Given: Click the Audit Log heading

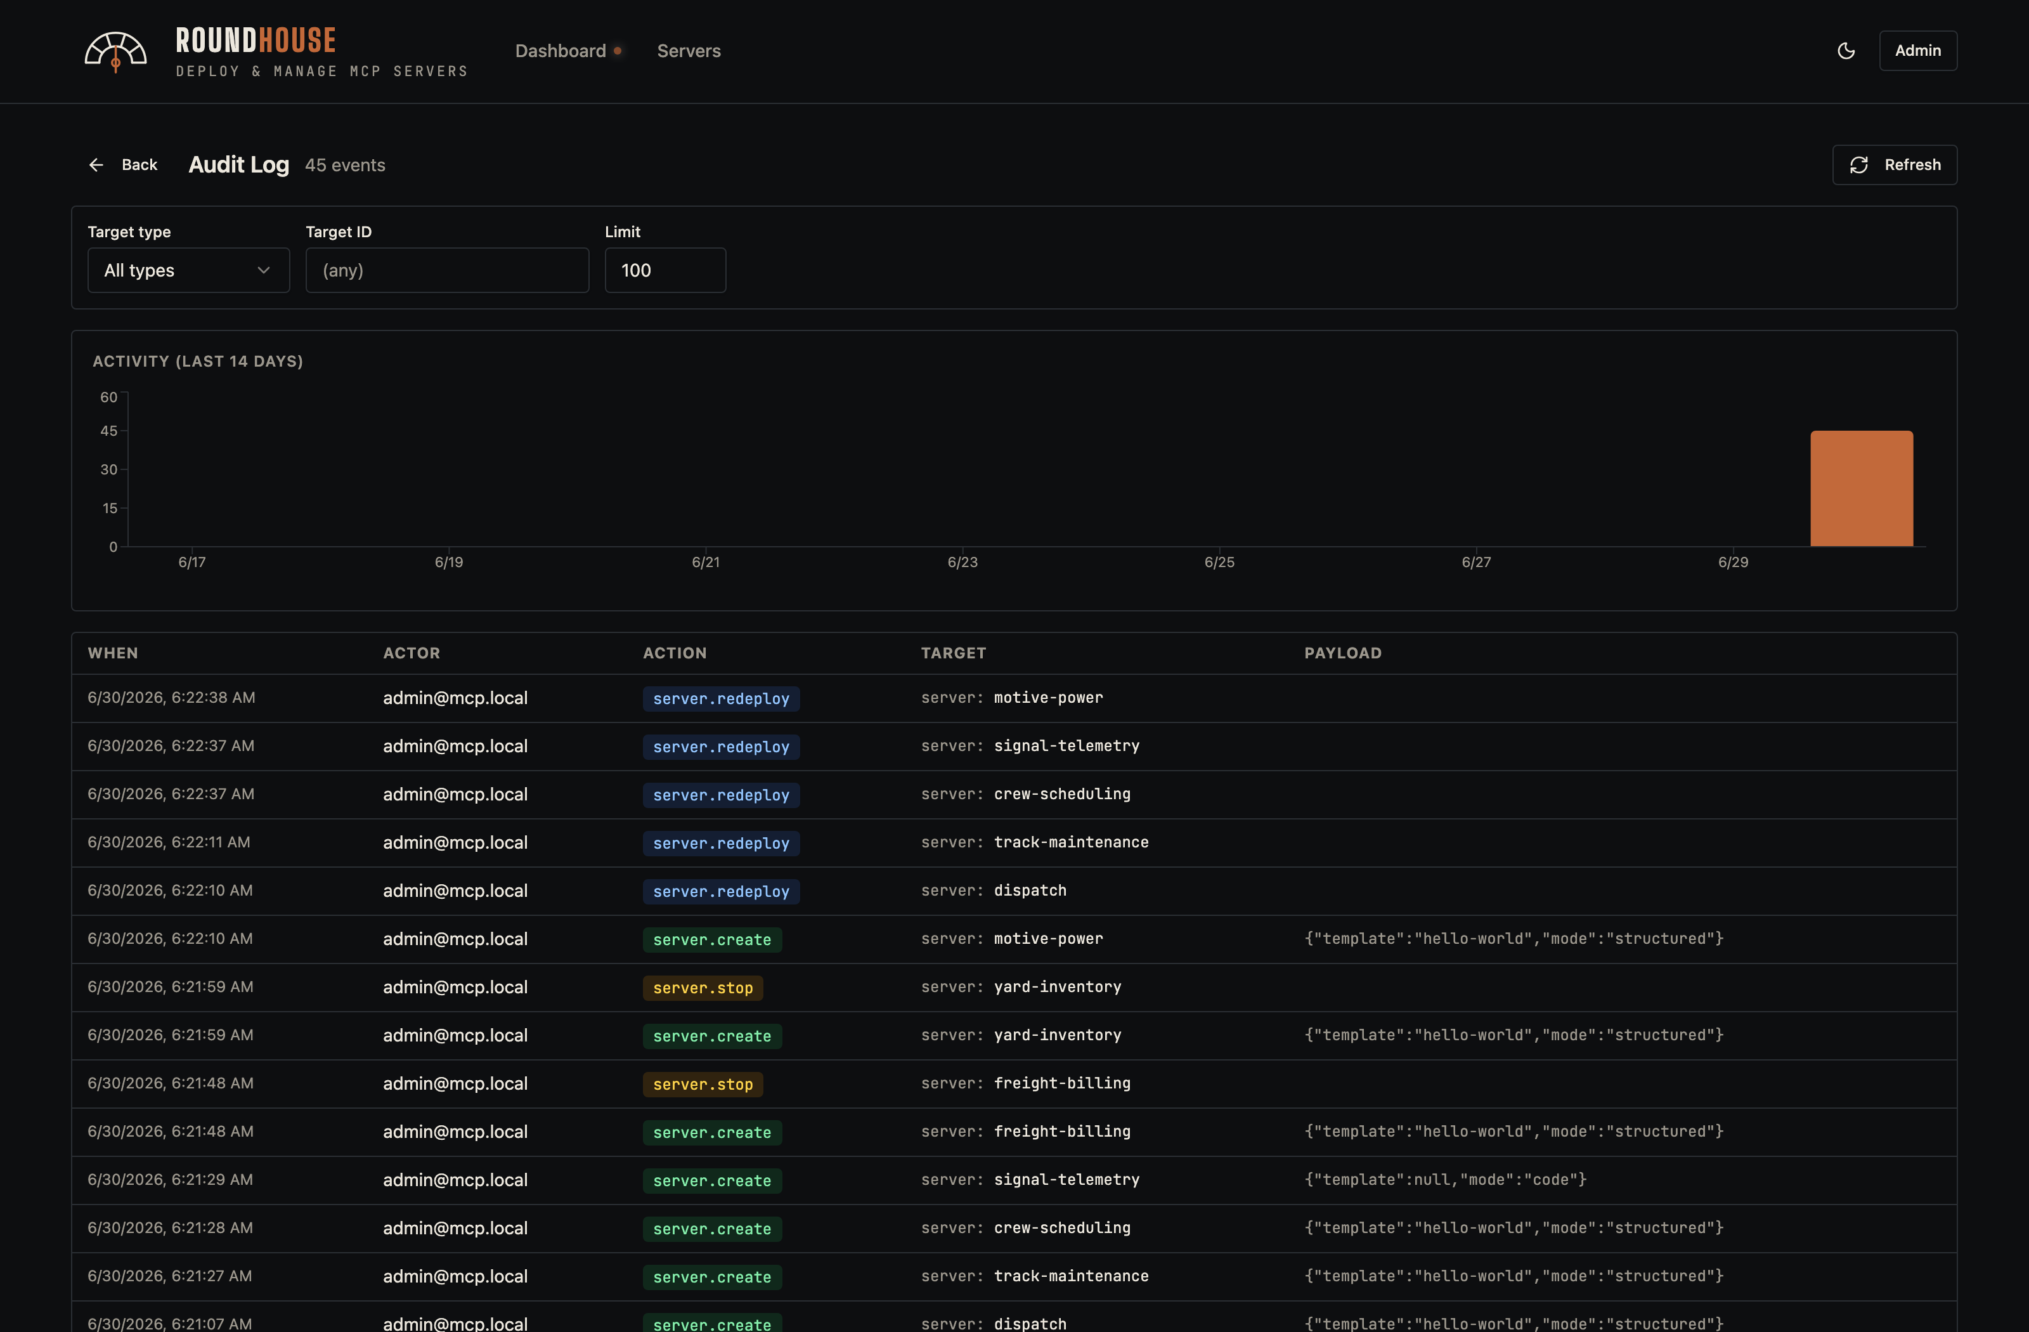Looking at the screenshot, I should pyautogui.click(x=238, y=164).
